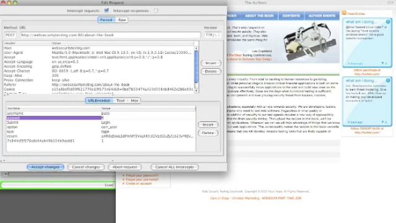The height and width of the screenshot is (223, 396).
Task: Click the hard drive image on the webpage
Action: 309,41
